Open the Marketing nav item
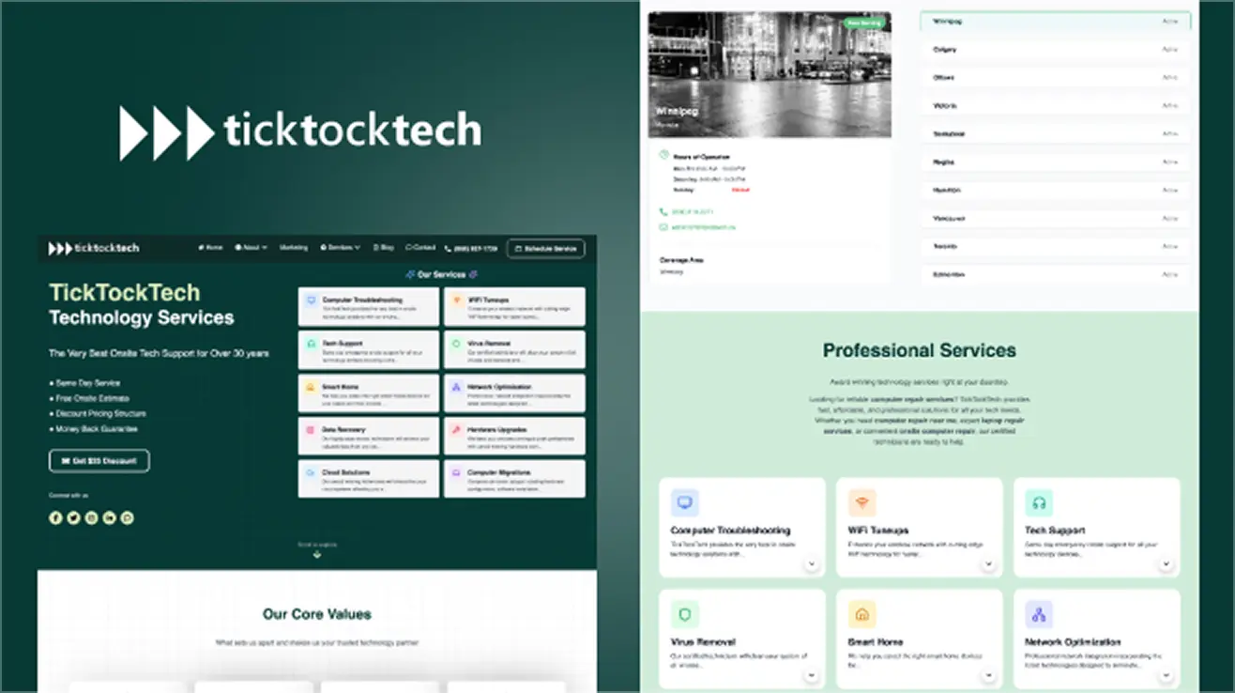 click(294, 248)
